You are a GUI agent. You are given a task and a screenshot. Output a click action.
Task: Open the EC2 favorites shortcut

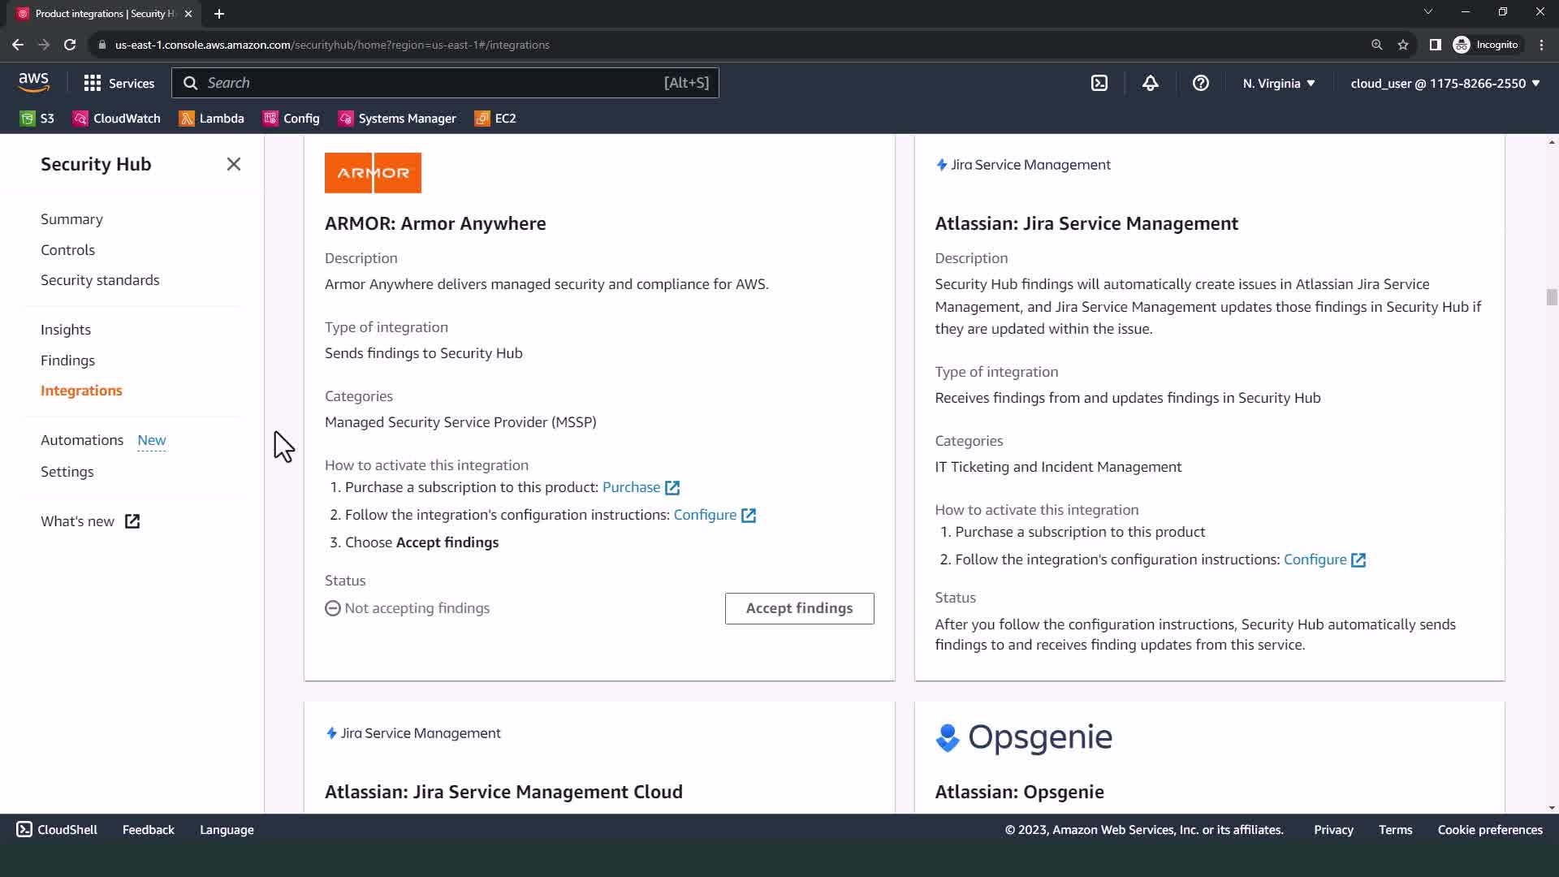(495, 119)
